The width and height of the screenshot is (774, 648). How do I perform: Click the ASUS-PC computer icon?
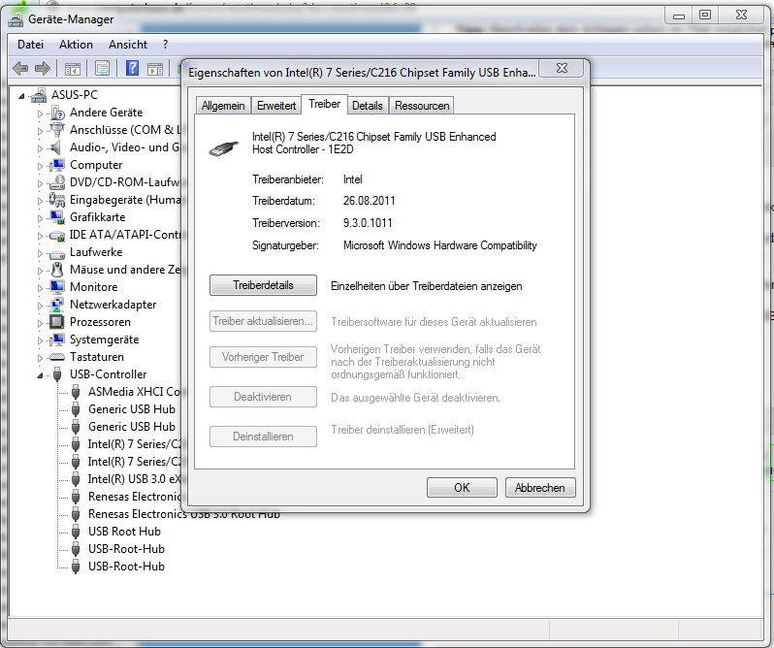[x=39, y=95]
